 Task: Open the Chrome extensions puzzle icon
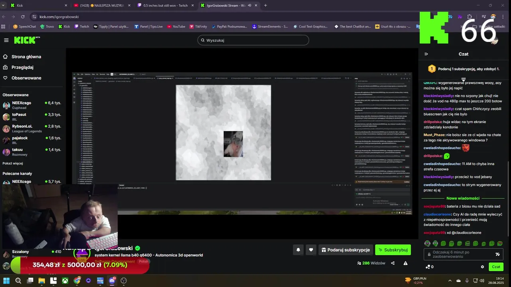pyautogui.click(x=469, y=17)
